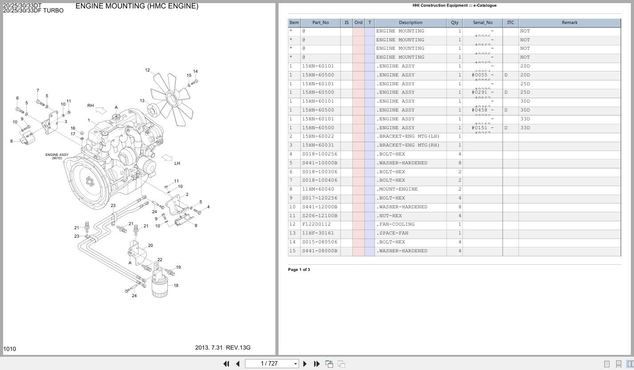
Task: Open the page number dropdown
Action: 295,364
